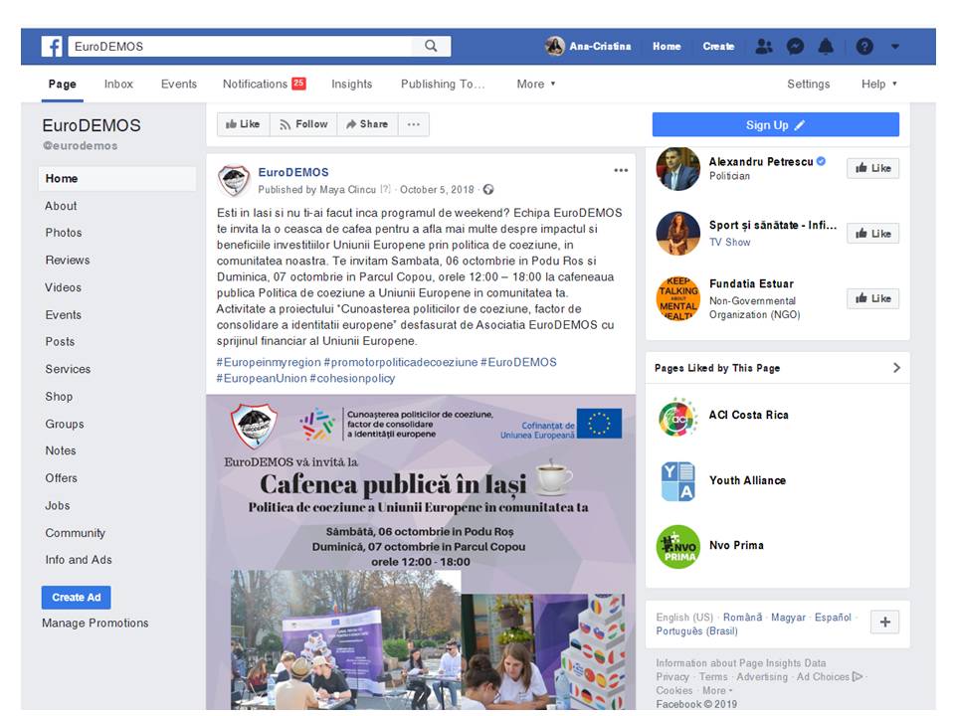
Task: Open Reviews in the sidebar
Action: pos(68,260)
